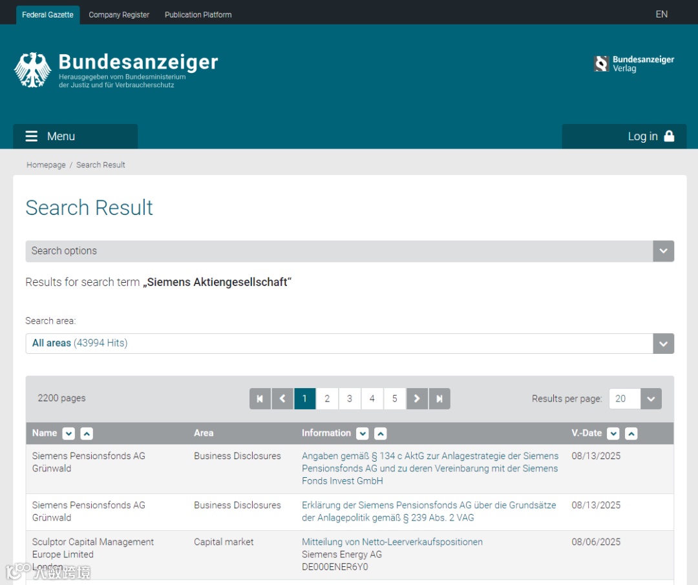Viewport: 698px width, 585px height.
Task: Sort Information column descending
Action: coord(363,433)
